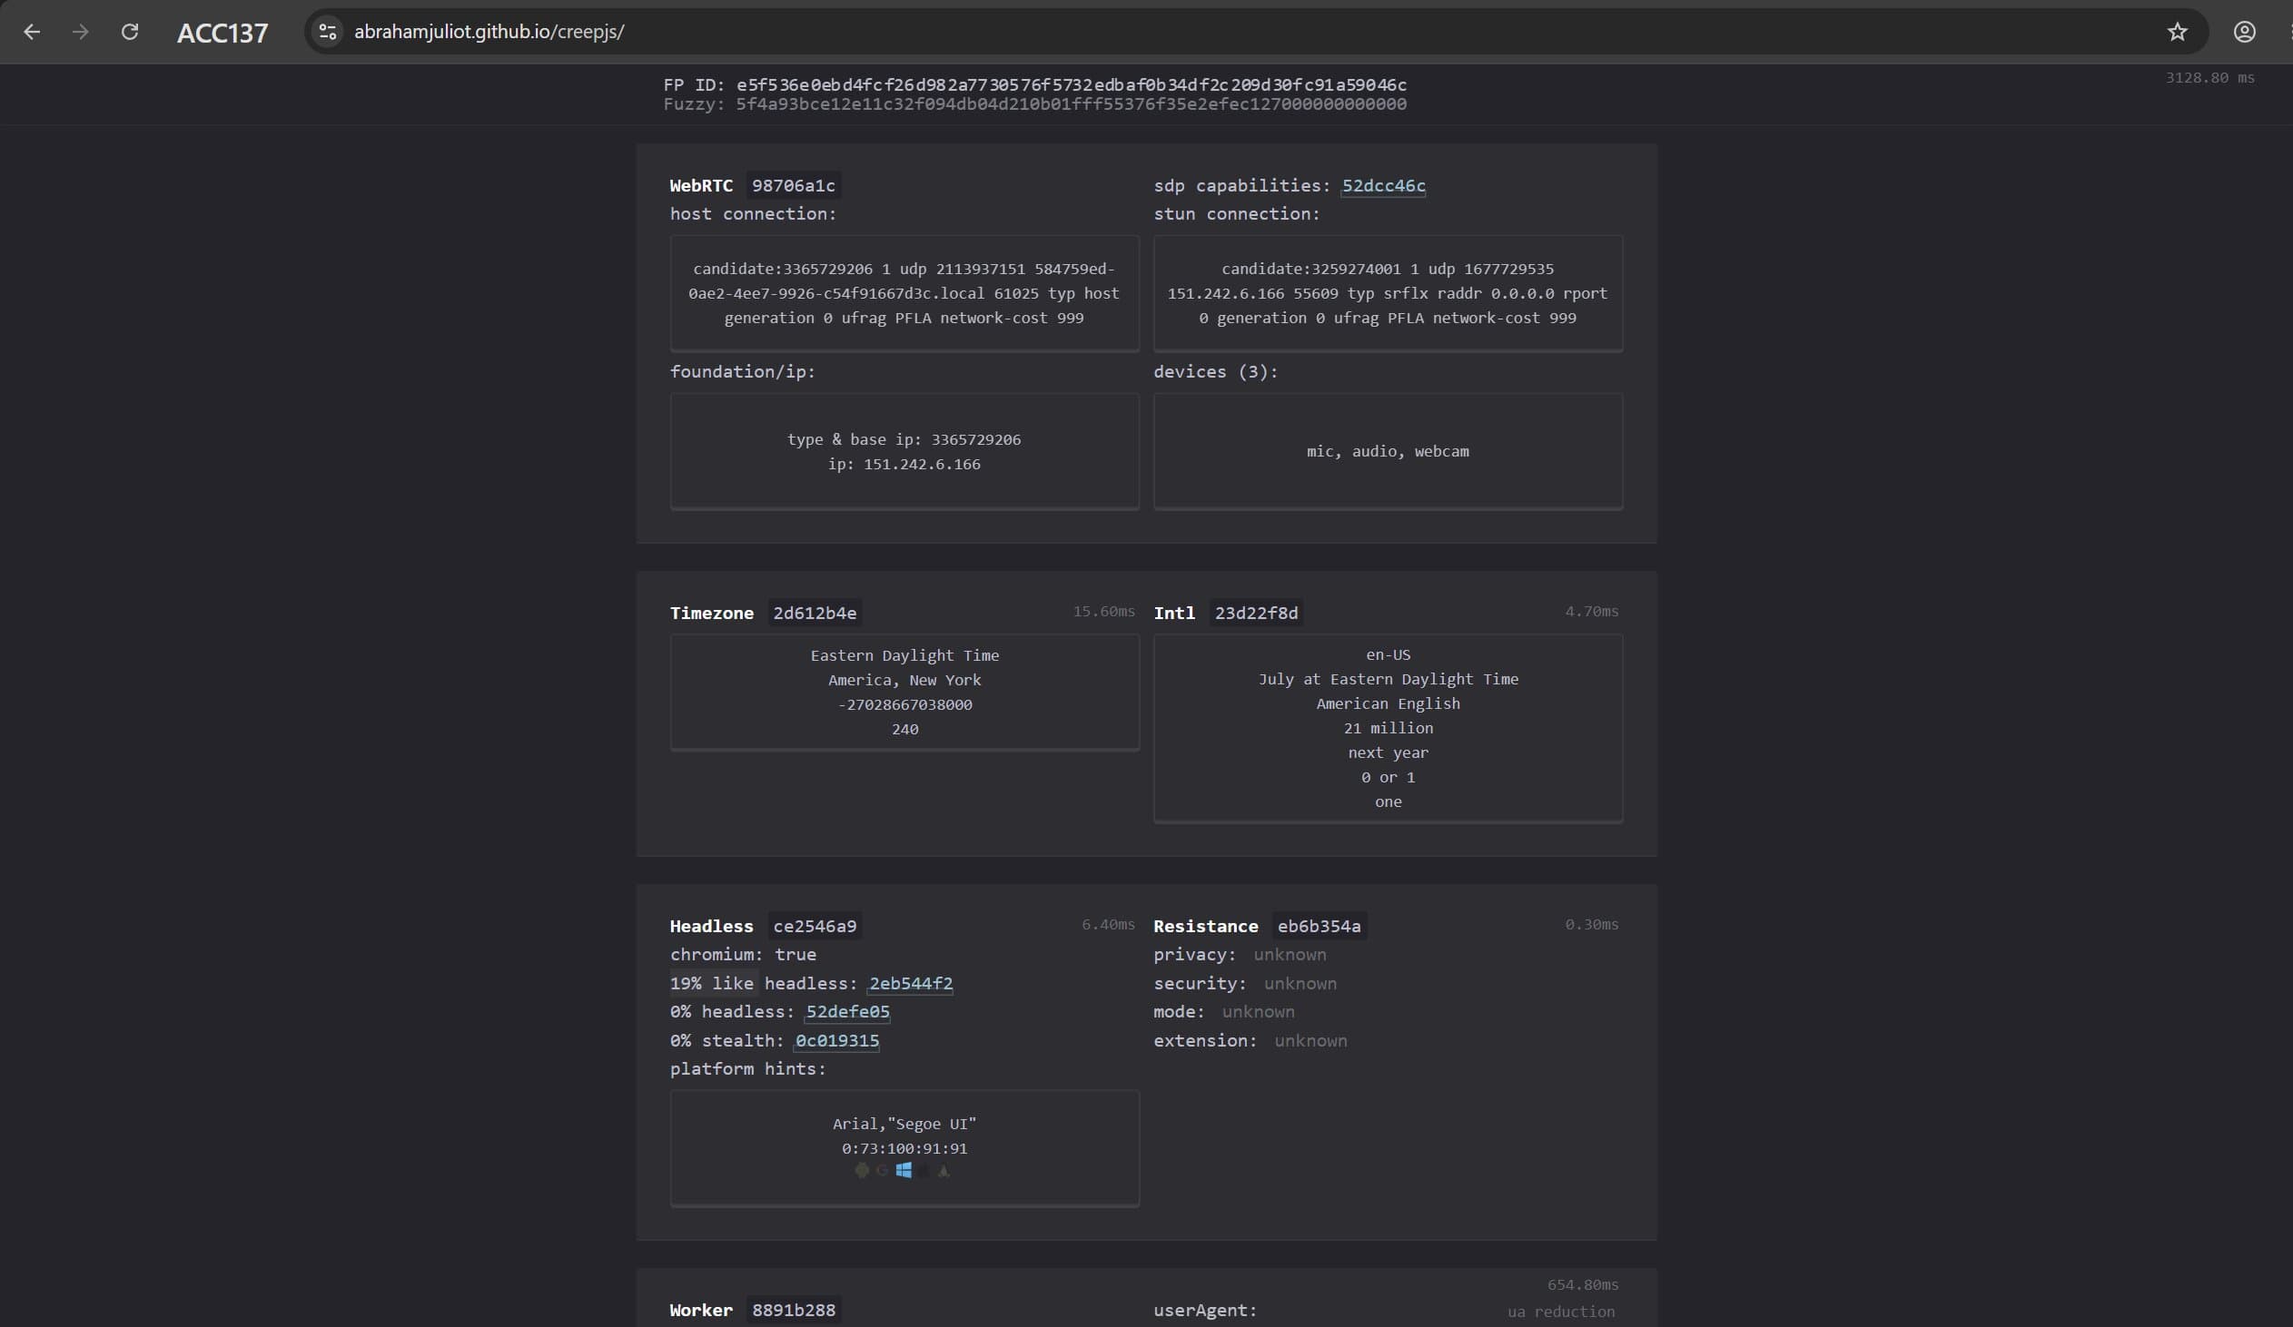Click the highlighted Windows platform icon
This screenshot has height=1327, width=2293.
(x=904, y=1171)
